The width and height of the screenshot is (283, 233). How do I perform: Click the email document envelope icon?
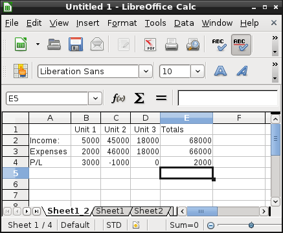[x=97, y=45]
